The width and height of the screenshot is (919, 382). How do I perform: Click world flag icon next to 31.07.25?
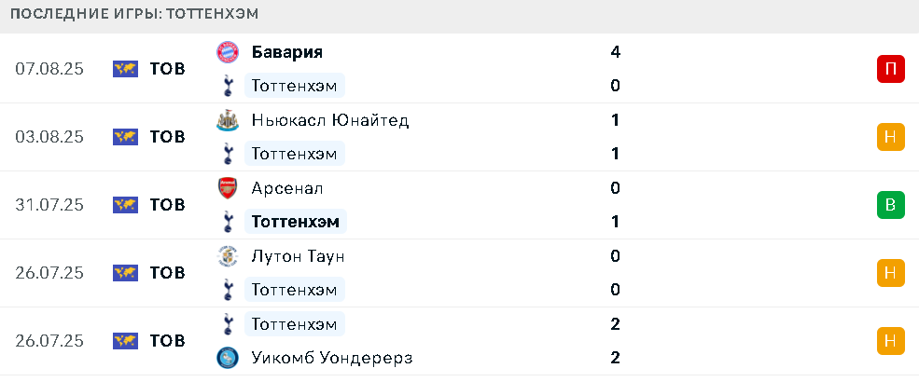click(125, 205)
